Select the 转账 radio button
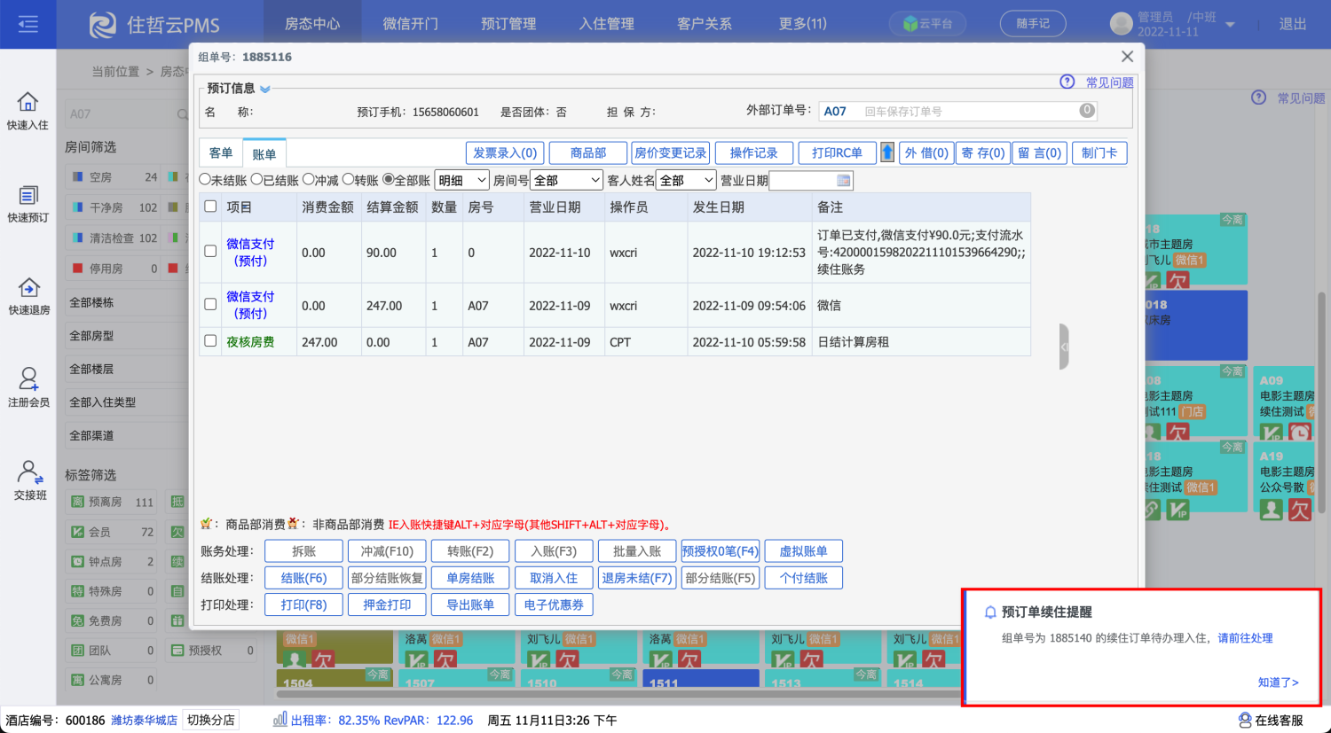This screenshot has width=1331, height=733. 348,179
